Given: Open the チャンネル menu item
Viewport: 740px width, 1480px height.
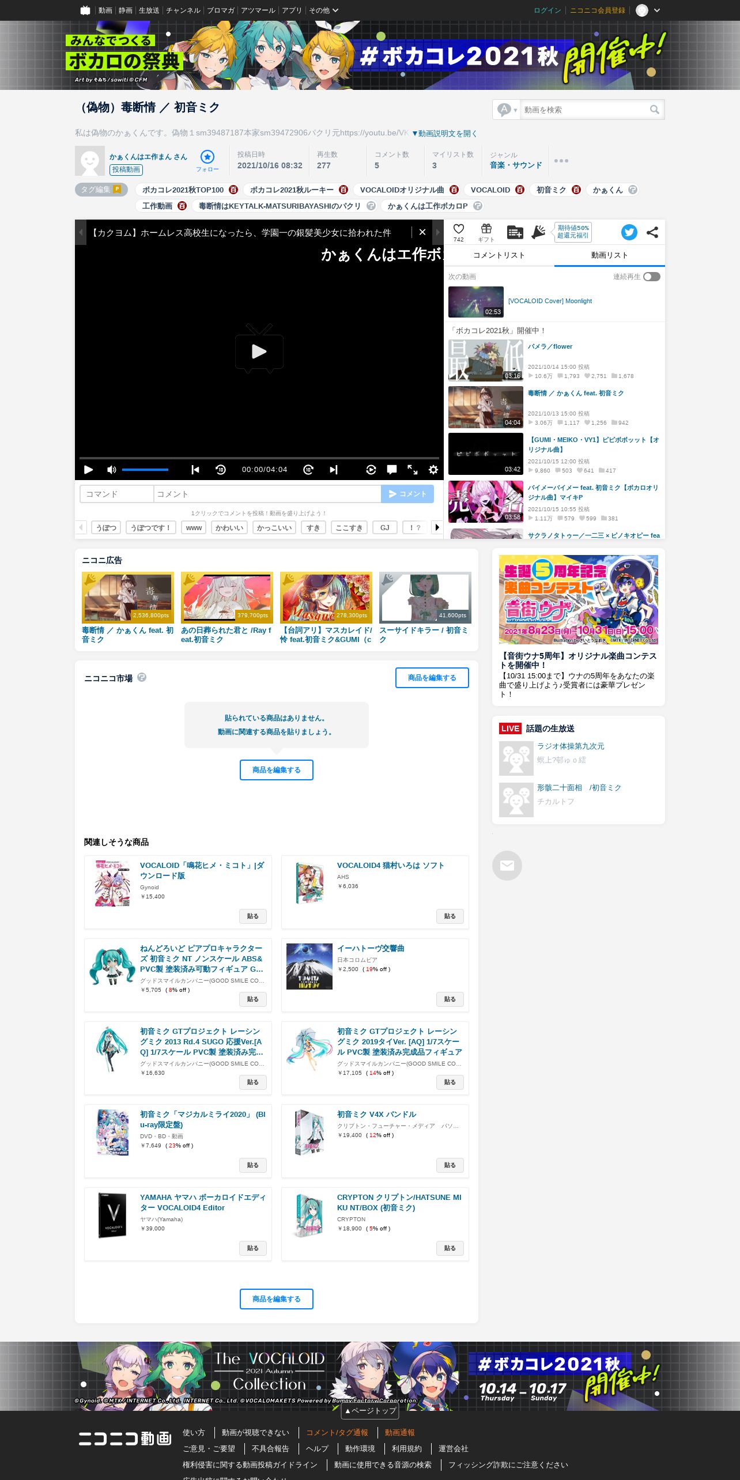Looking at the screenshot, I should 183,10.
